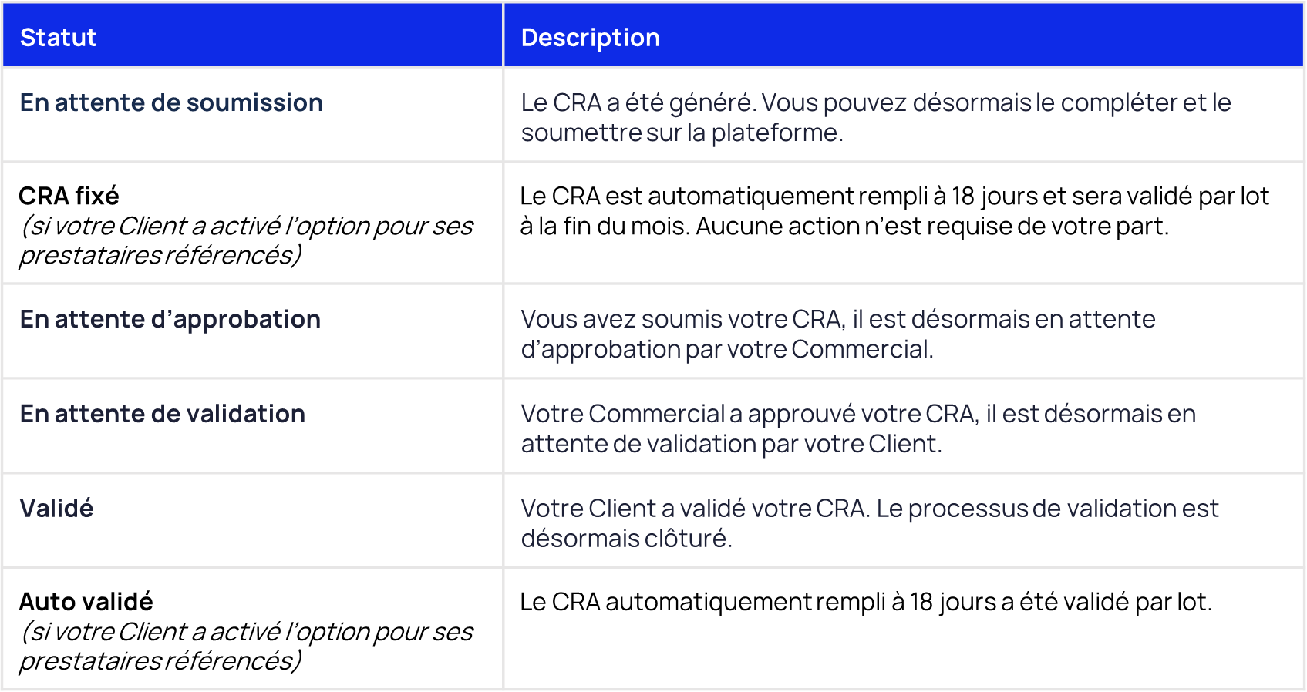This screenshot has width=1307, height=692.
Task: Click the "Statut" column header
Action: pyautogui.click(x=59, y=38)
